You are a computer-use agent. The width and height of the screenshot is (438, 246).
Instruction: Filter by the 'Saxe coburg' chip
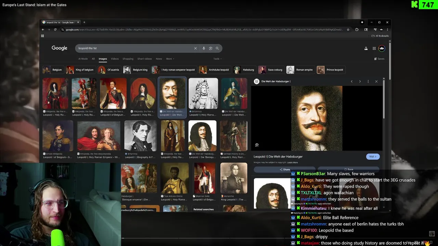click(x=271, y=70)
